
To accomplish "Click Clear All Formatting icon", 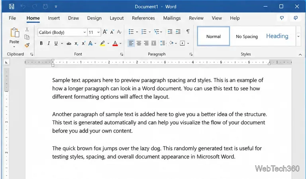I will (x=119, y=32).
